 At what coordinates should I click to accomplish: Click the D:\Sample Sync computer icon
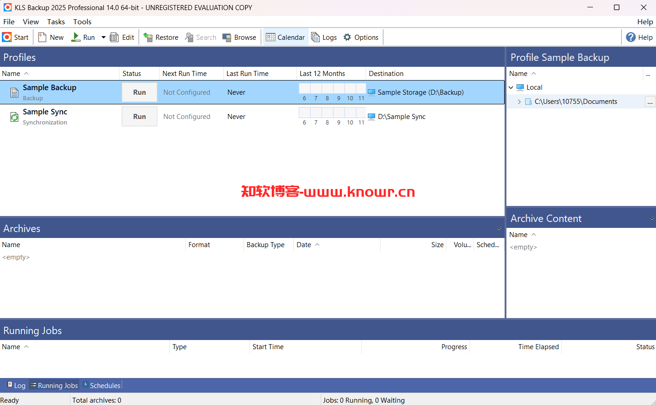pos(372,116)
